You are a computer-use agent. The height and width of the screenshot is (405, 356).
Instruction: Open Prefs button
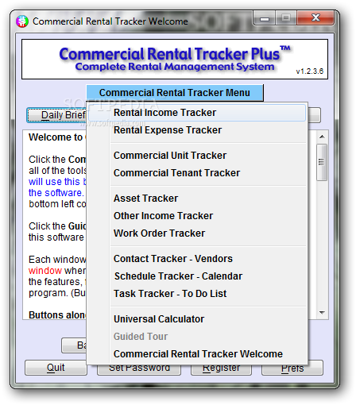pyautogui.click(x=292, y=368)
